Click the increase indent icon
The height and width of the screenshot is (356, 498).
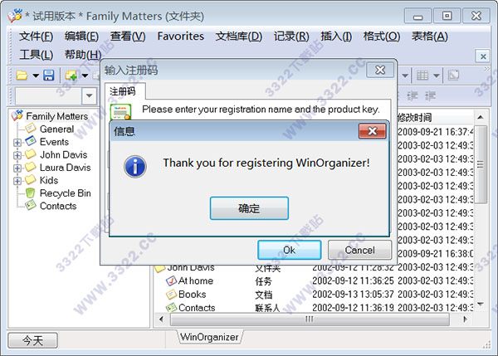click(x=430, y=95)
